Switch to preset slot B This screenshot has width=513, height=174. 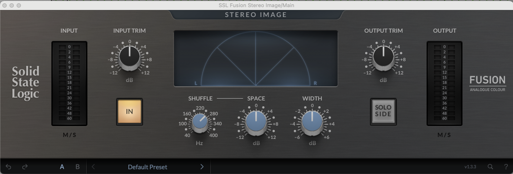click(x=77, y=167)
